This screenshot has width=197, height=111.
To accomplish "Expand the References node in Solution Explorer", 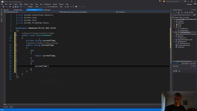I will 174,23.
